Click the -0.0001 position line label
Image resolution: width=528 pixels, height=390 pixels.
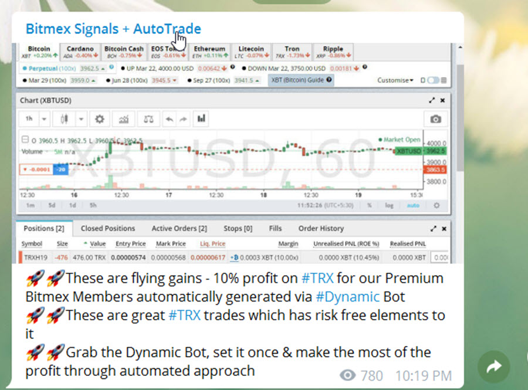37,169
